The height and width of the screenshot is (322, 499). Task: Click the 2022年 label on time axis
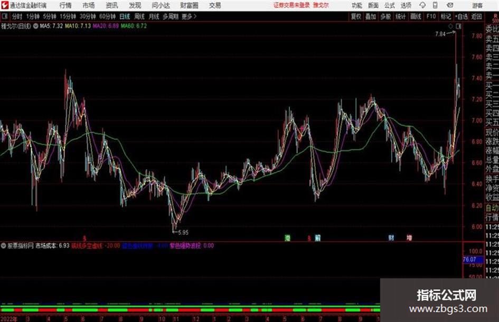tap(8, 319)
